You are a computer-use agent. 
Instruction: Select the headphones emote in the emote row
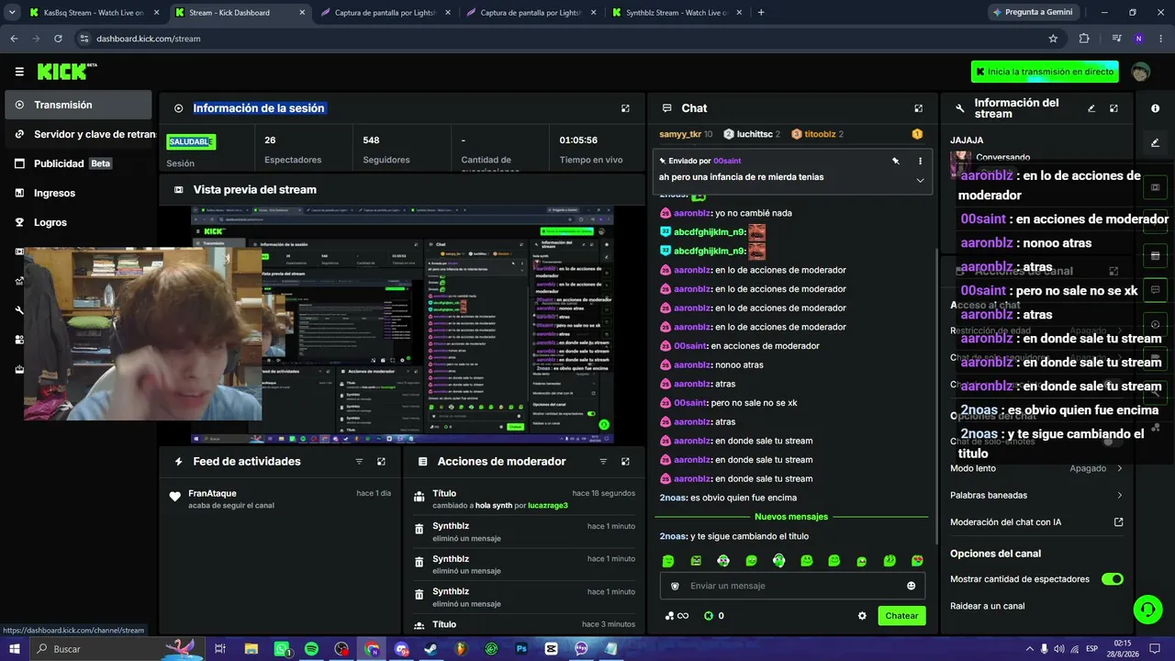coord(778,561)
